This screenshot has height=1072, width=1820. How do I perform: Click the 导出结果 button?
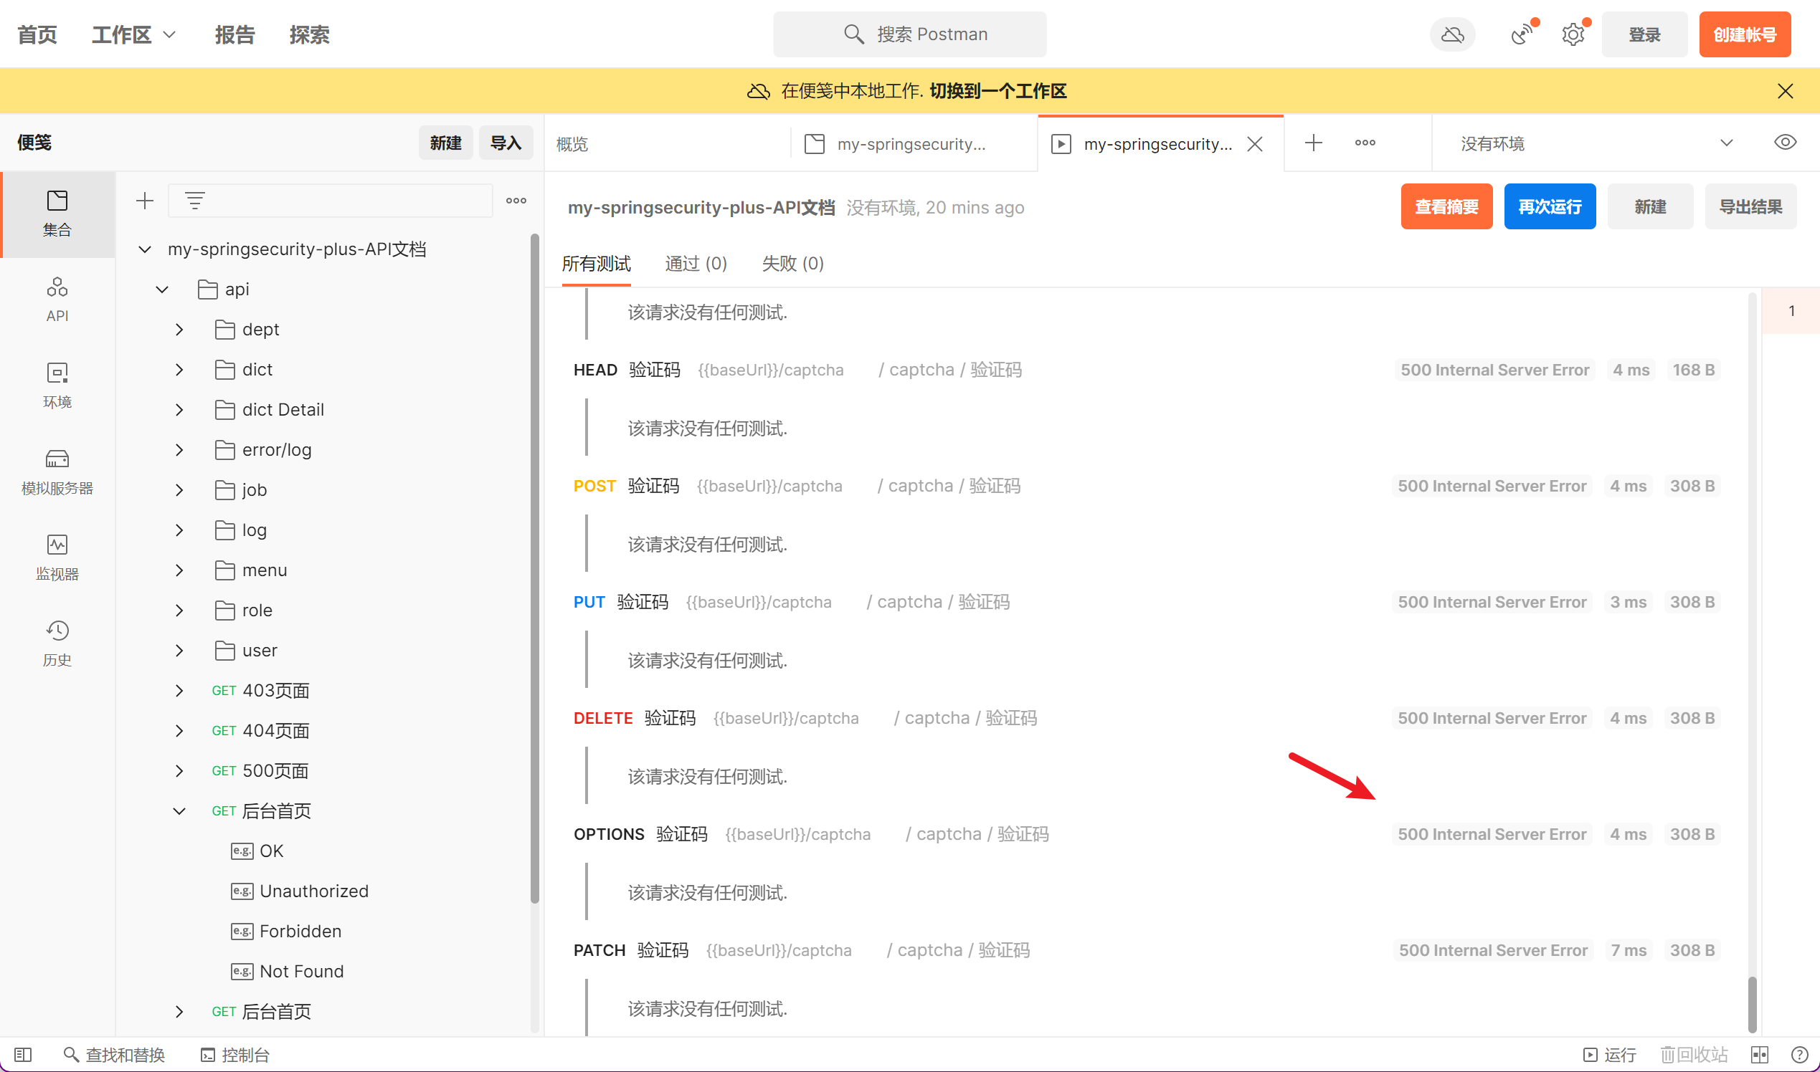coord(1750,206)
